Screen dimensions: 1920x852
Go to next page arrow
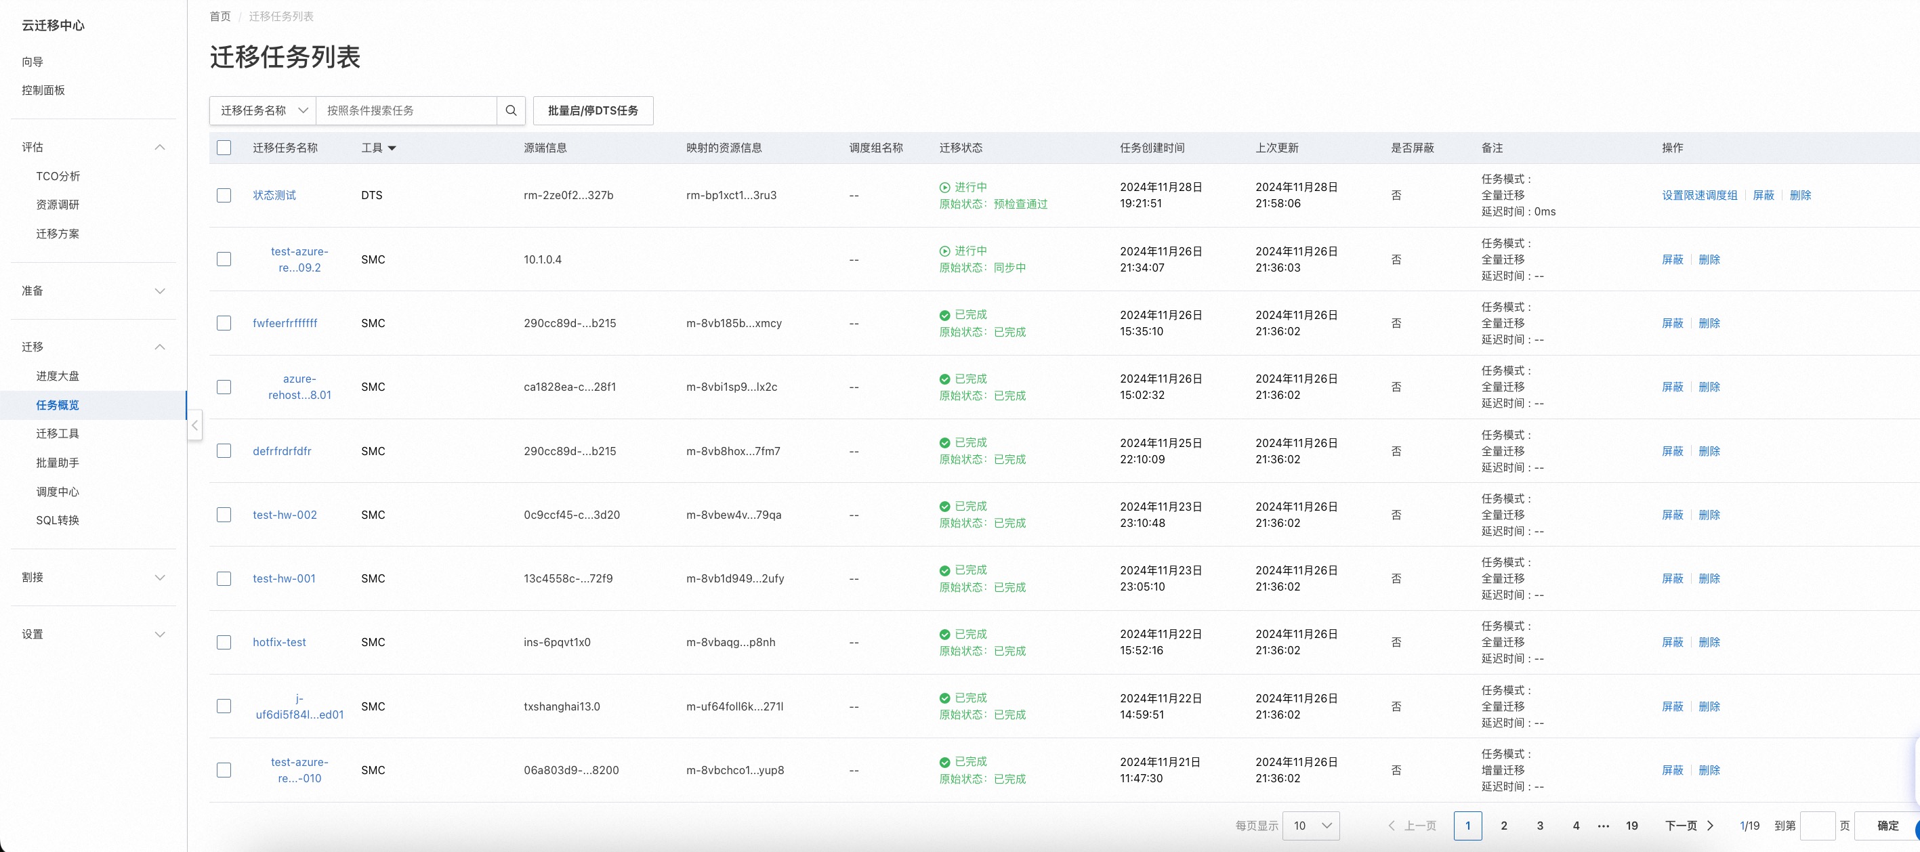[x=1711, y=826]
